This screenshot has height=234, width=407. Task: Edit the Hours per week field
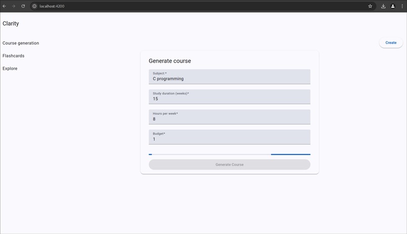click(x=229, y=117)
